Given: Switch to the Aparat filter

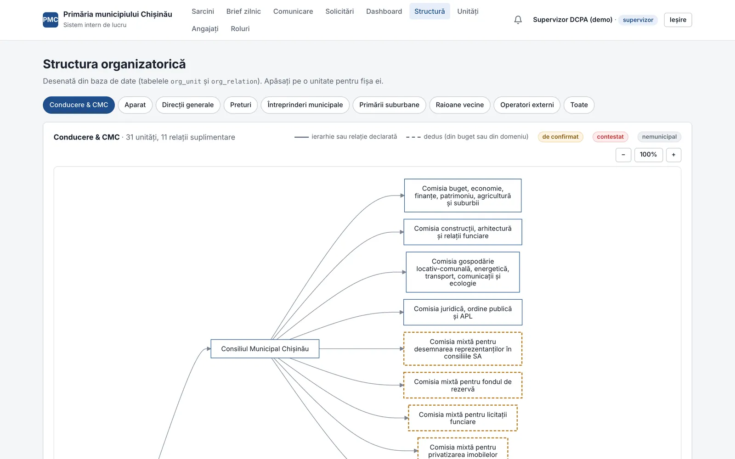Looking at the screenshot, I should coord(135,105).
